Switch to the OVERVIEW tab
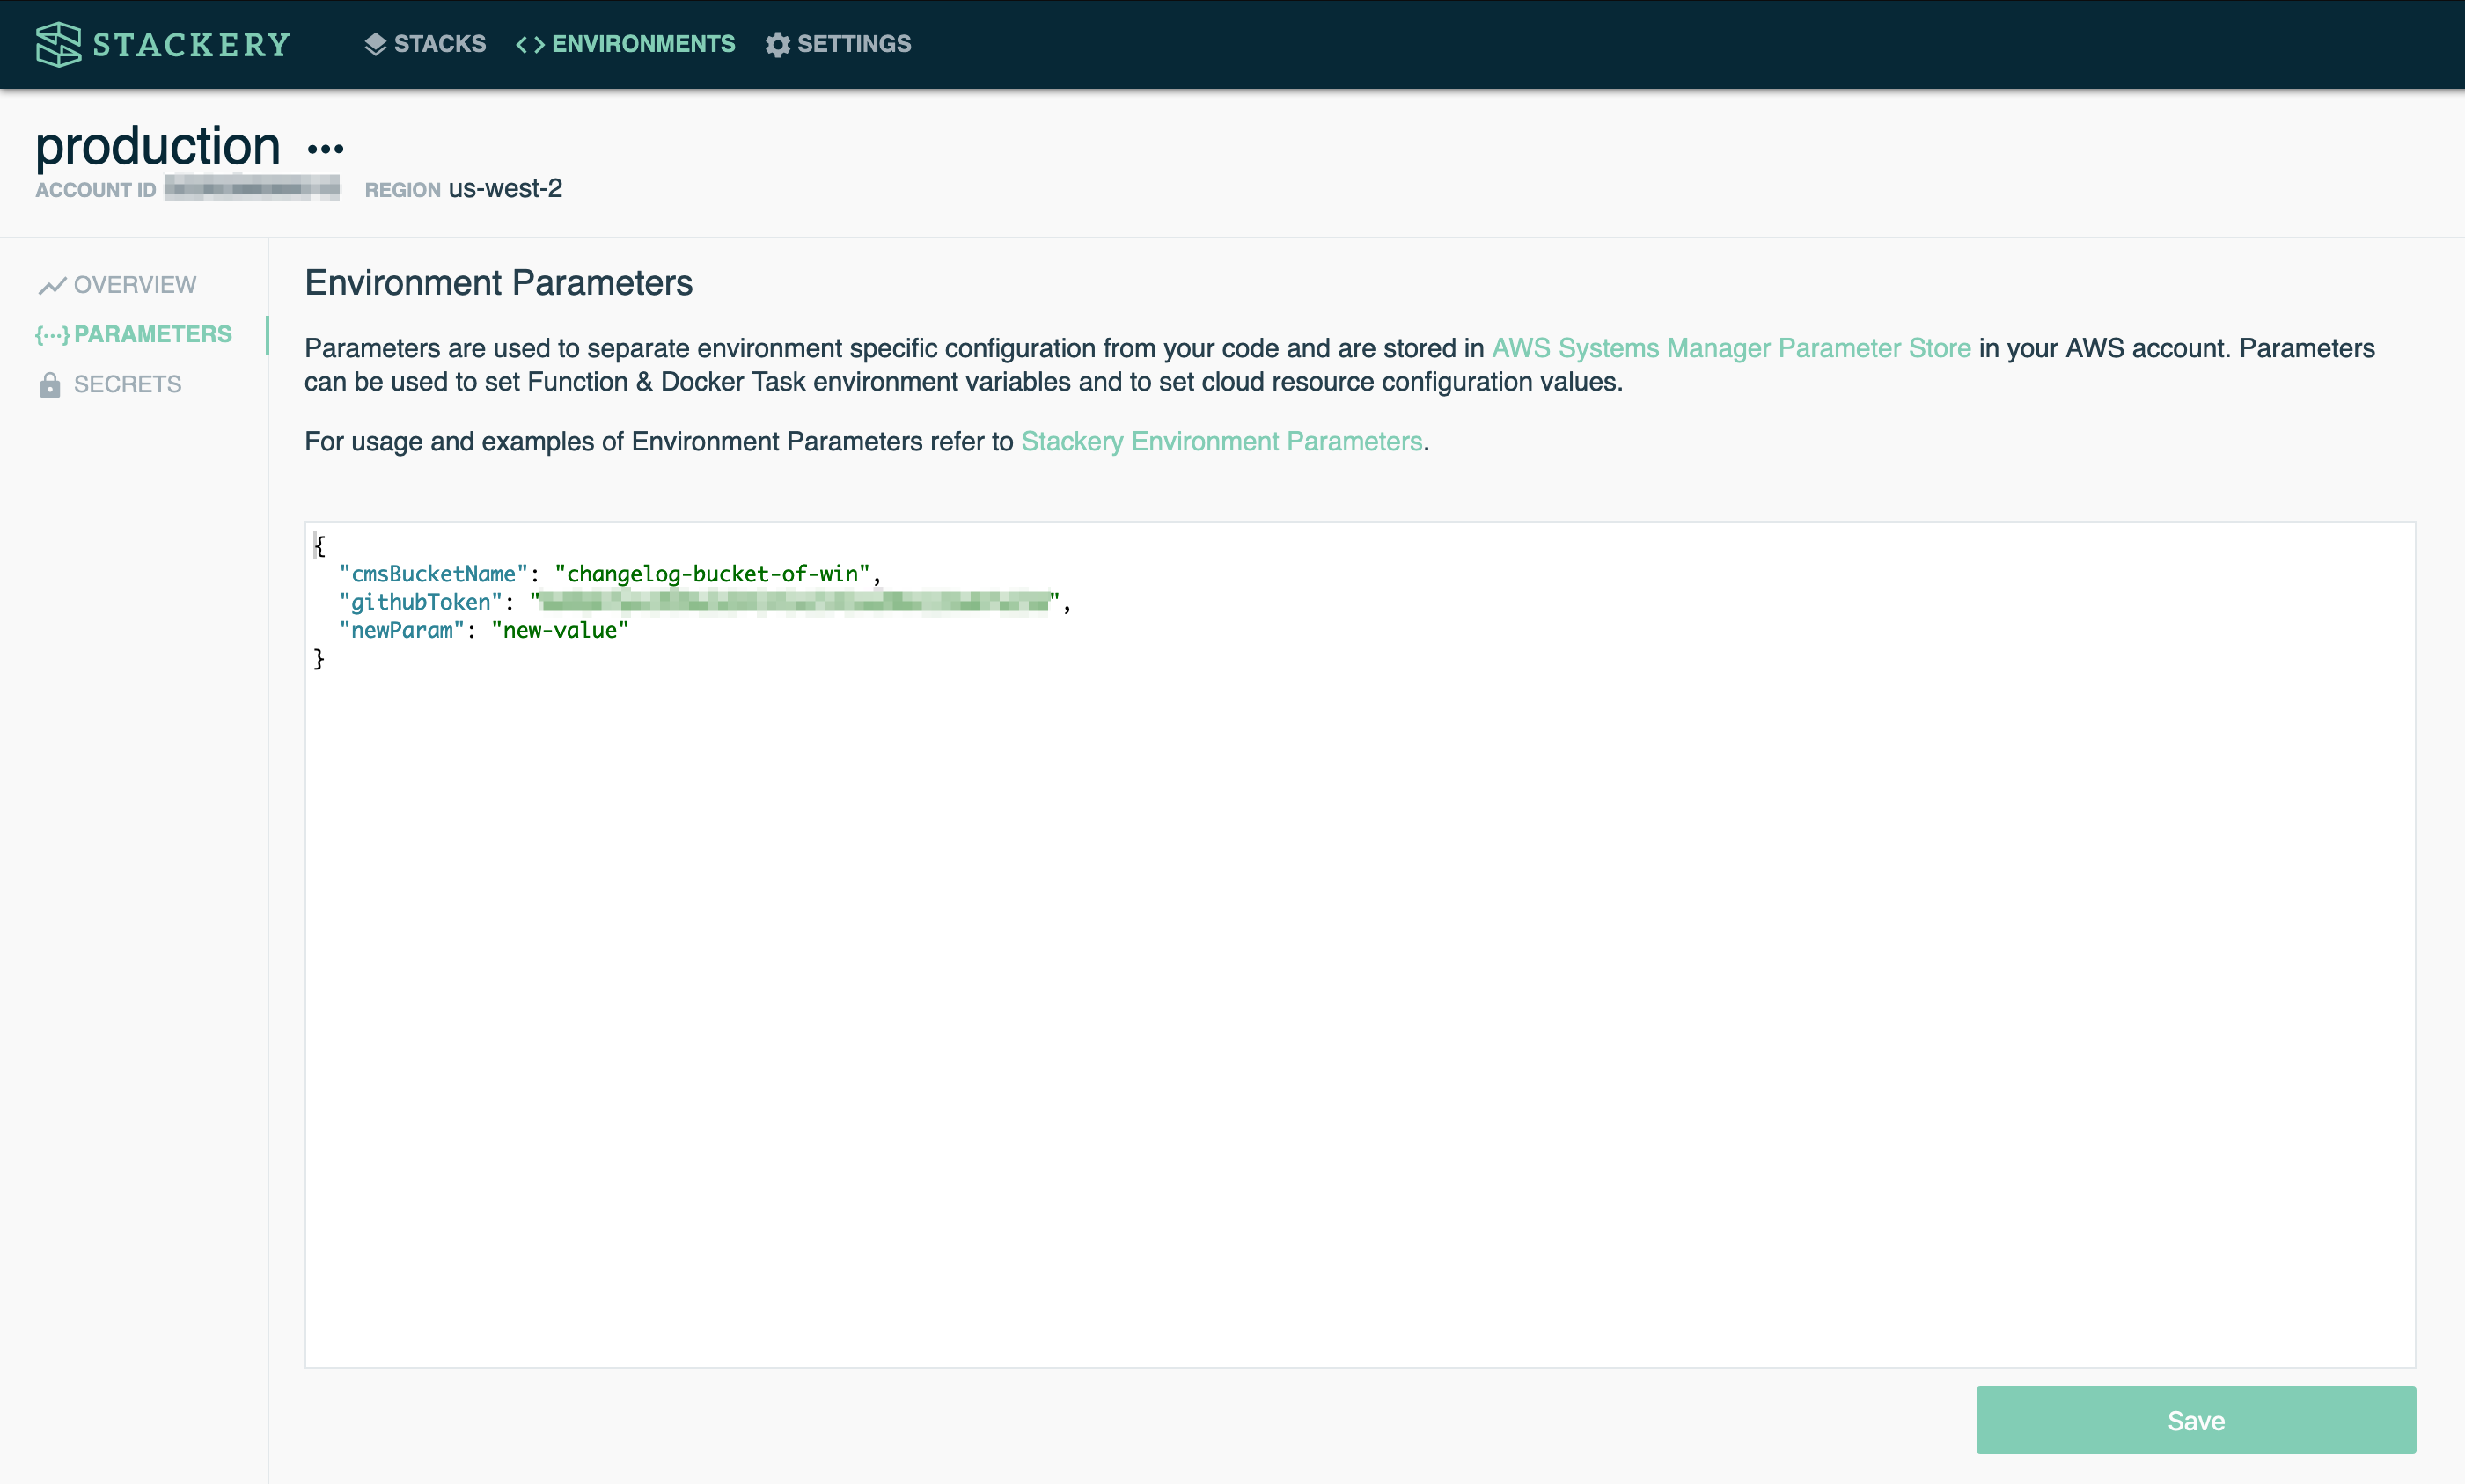 (132, 283)
